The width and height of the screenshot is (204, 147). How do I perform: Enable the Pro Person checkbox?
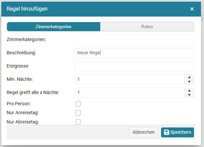coord(78,104)
